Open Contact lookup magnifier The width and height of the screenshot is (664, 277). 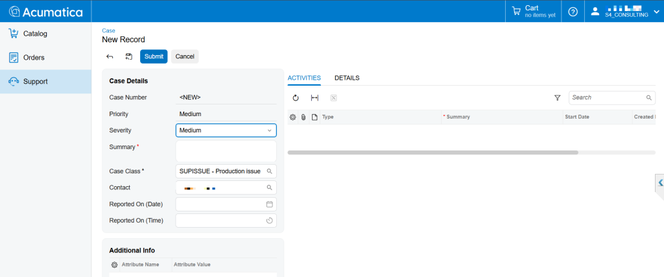(x=269, y=187)
